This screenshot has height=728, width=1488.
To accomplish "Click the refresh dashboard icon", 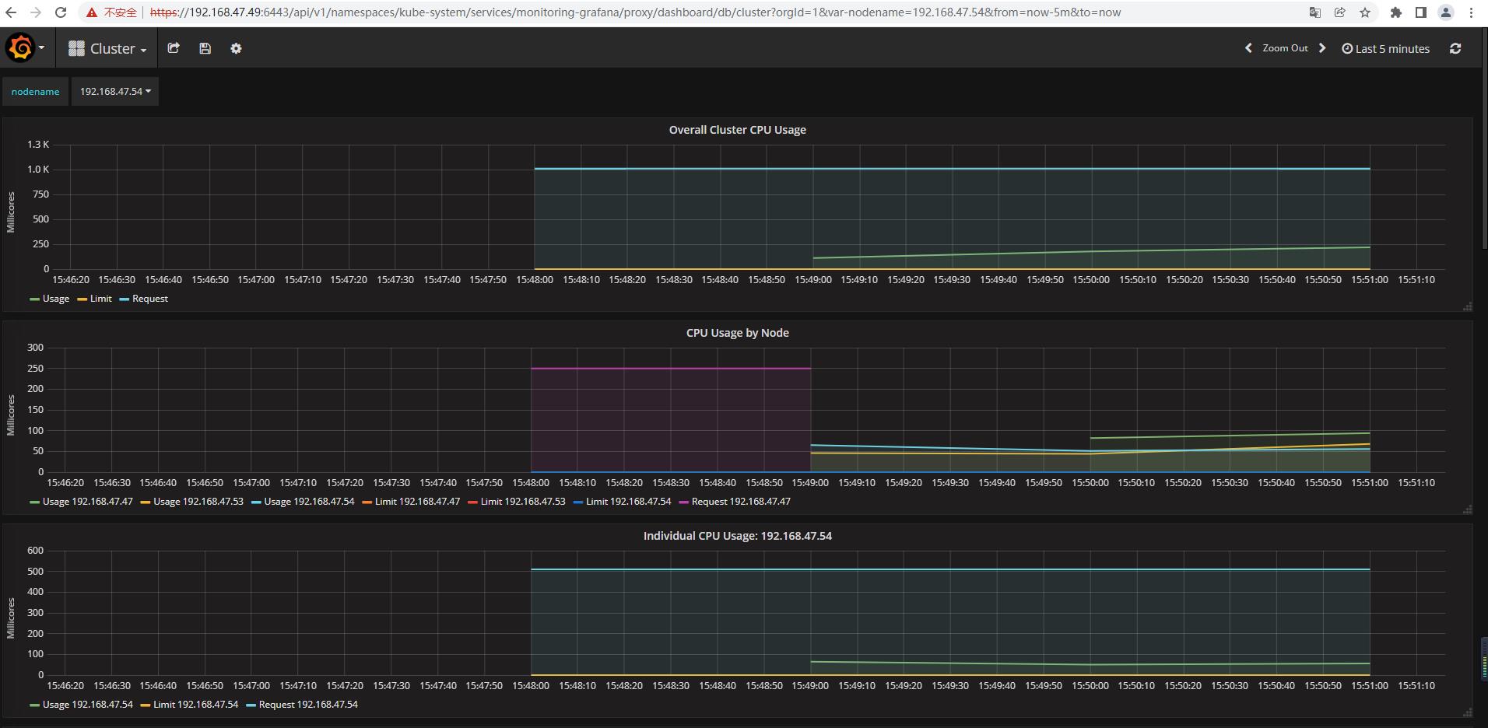I will [1455, 48].
